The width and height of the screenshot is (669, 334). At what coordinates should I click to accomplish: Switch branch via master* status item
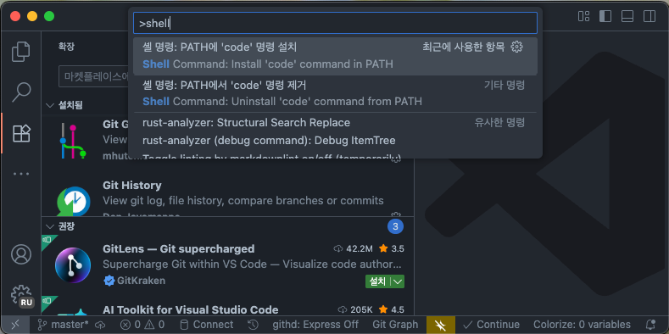click(63, 325)
